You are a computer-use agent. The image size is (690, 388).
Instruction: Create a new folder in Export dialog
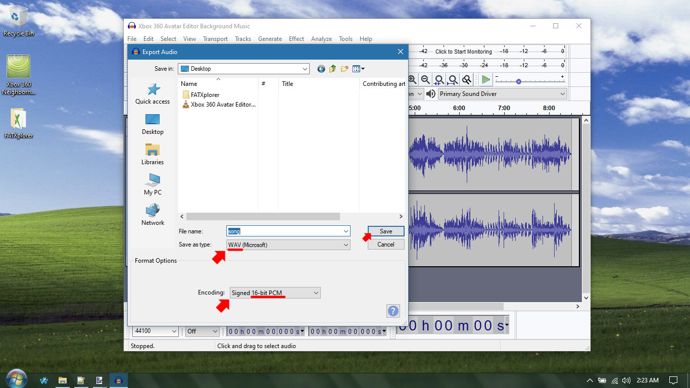pyautogui.click(x=344, y=69)
